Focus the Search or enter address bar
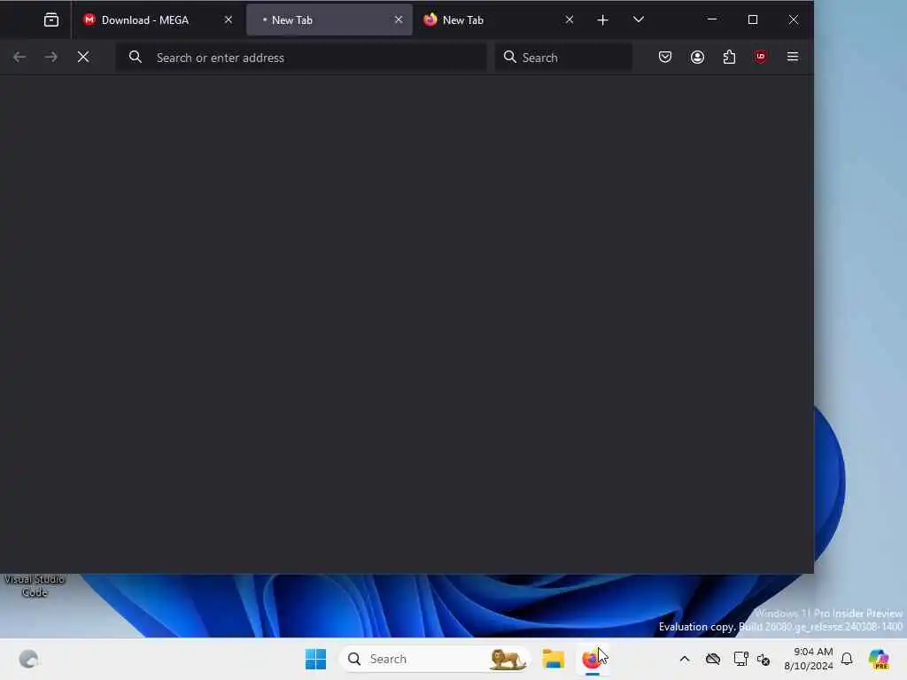The height and width of the screenshot is (680, 907). coord(301,58)
